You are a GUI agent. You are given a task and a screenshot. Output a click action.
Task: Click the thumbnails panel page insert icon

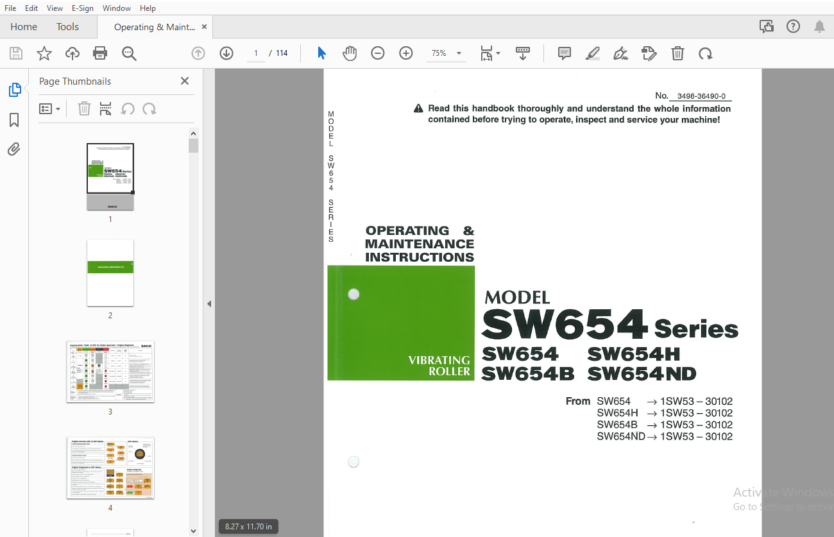(x=106, y=109)
